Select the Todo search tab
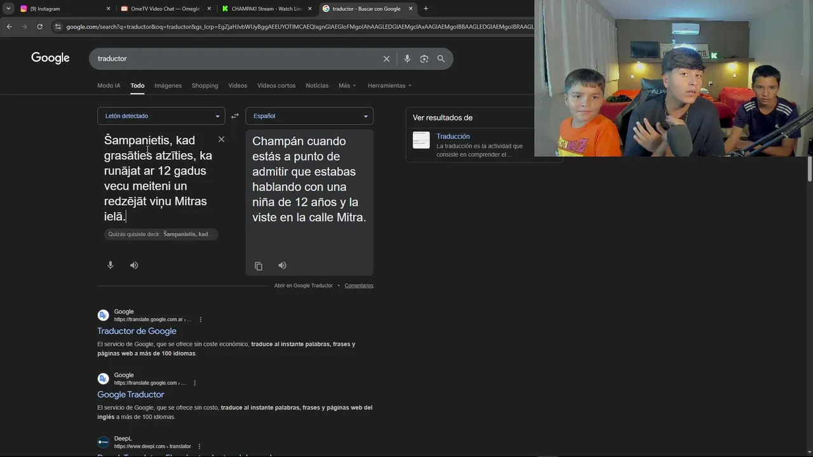Viewport: 813px width, 457px height. [137, 86]
